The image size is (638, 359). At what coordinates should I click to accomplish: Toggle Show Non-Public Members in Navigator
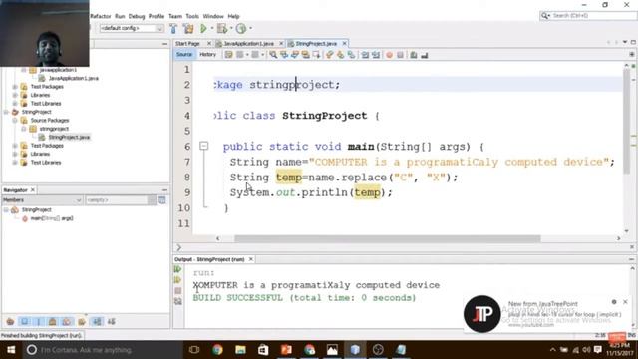53,322
